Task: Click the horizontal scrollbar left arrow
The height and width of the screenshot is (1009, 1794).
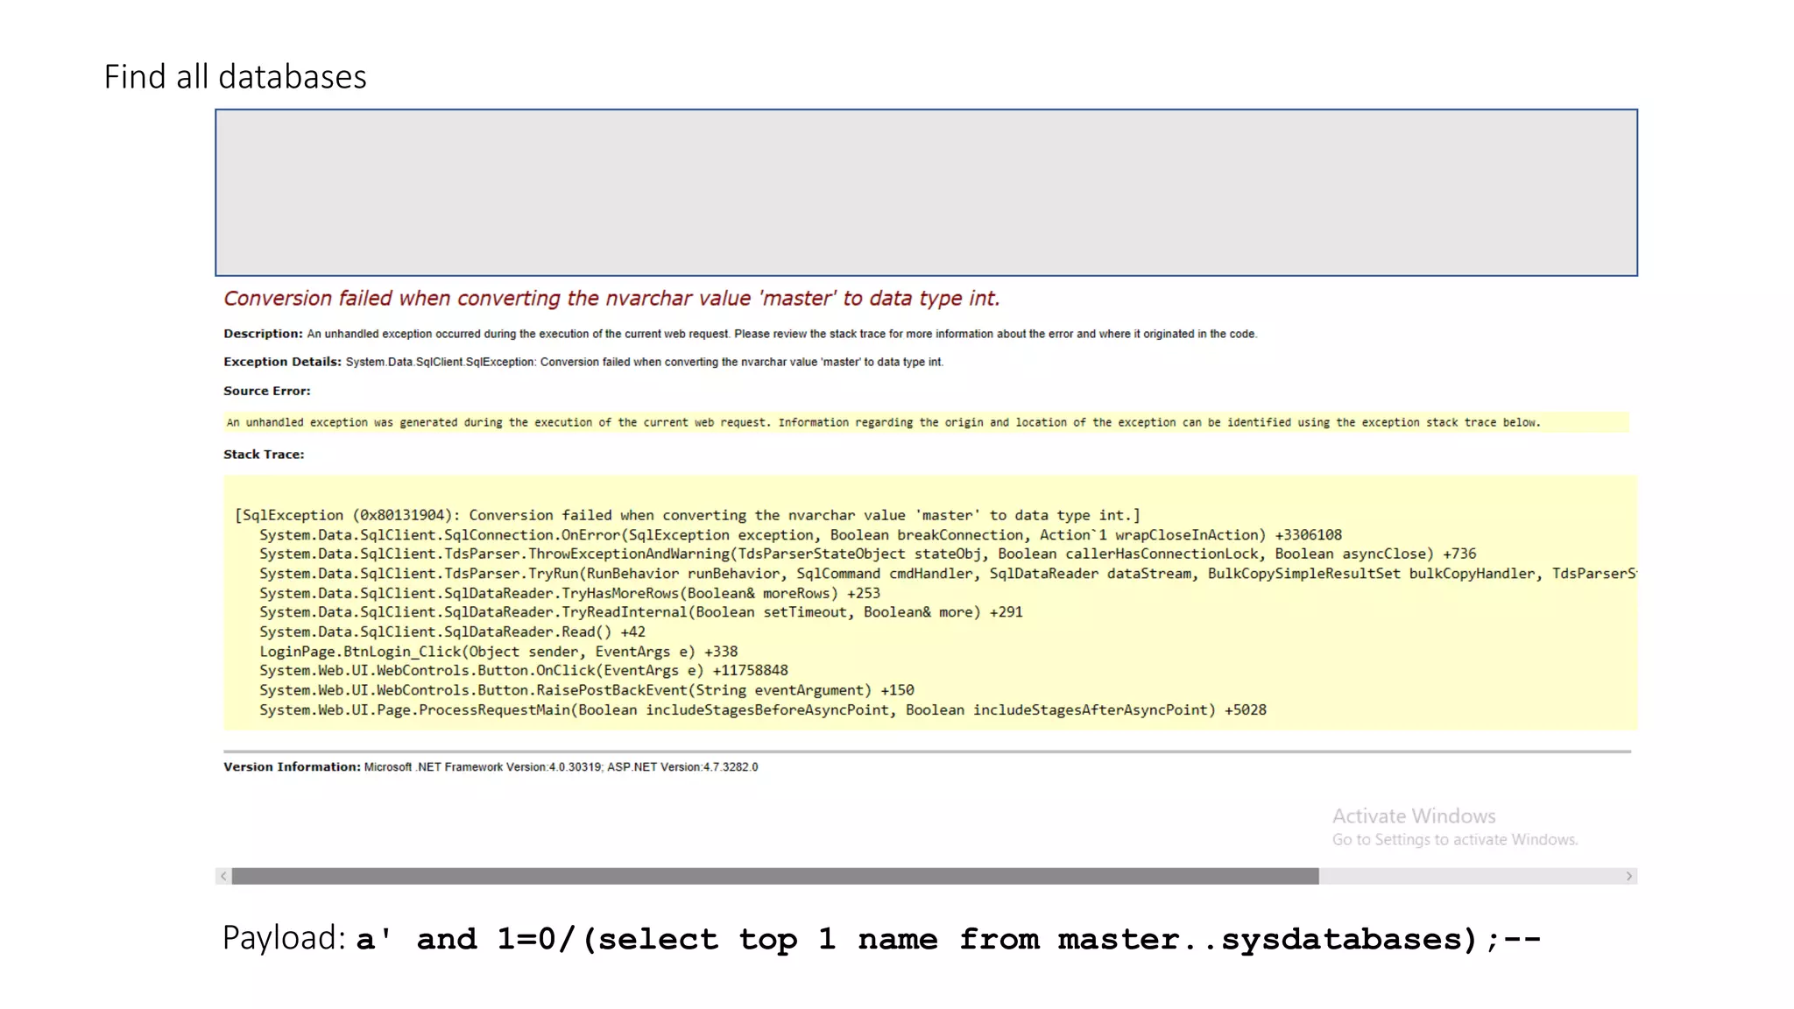Action: (223, 876)
